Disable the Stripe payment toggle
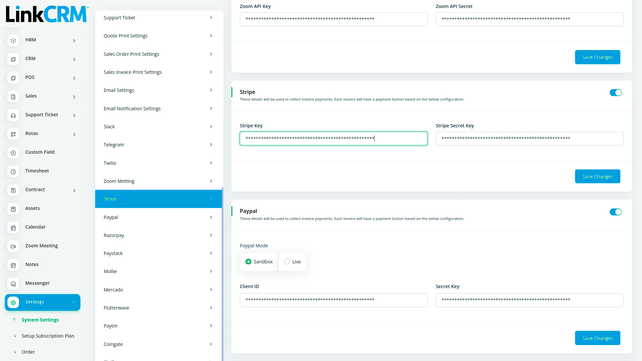This screenshot has width=642, height=361. point(615,93)
